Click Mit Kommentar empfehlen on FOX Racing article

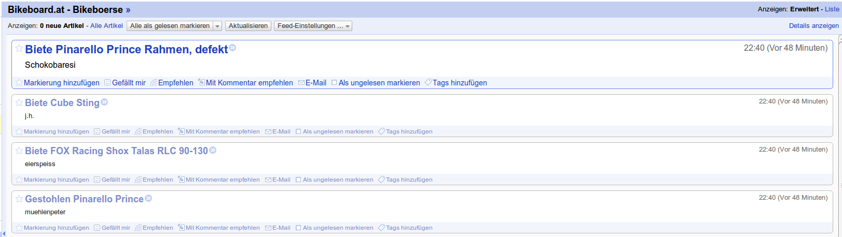click(218, 180)
